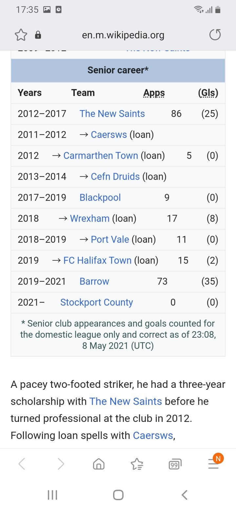This screenshot has width=236, height=511.
Task: Follow the Carmarthen Town loan link
Action: click(x=101, y=156)
